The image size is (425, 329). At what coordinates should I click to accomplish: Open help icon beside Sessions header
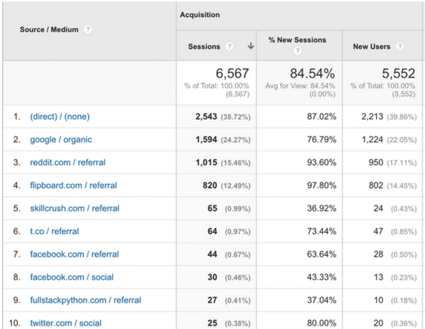229,46
